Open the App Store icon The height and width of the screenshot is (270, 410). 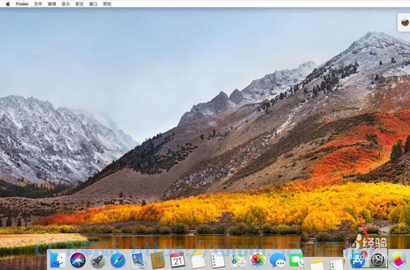click(x=359, y=260)
